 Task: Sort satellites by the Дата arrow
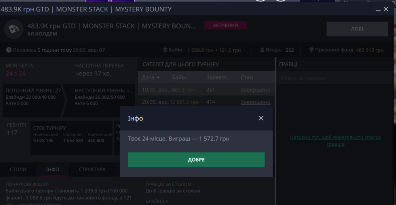click(x=158, y=77)
